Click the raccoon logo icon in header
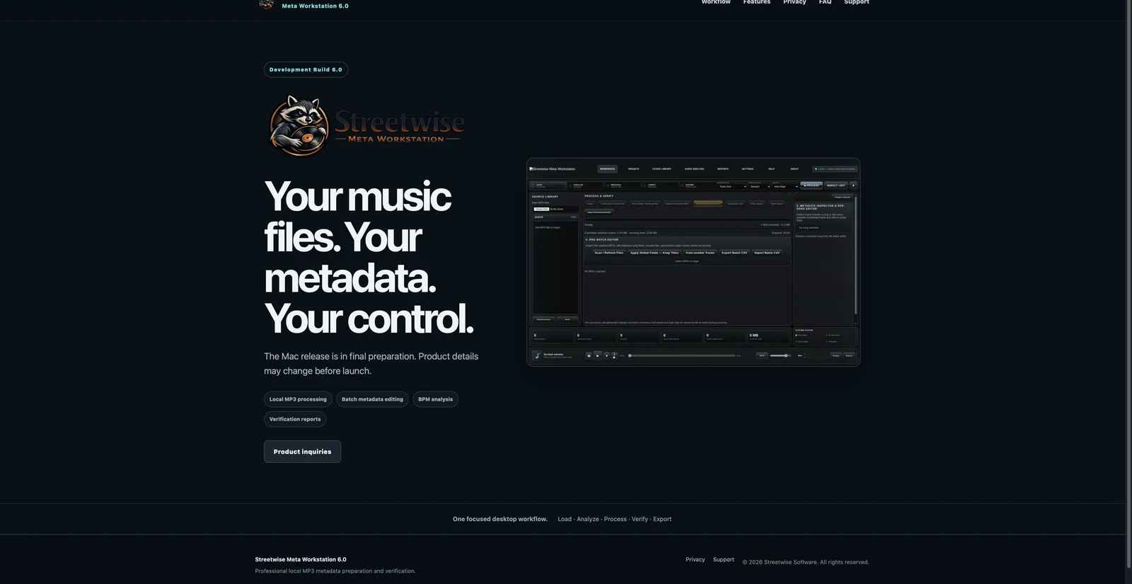Viewport: 1132px width, 584px height. tap(267, 4)
